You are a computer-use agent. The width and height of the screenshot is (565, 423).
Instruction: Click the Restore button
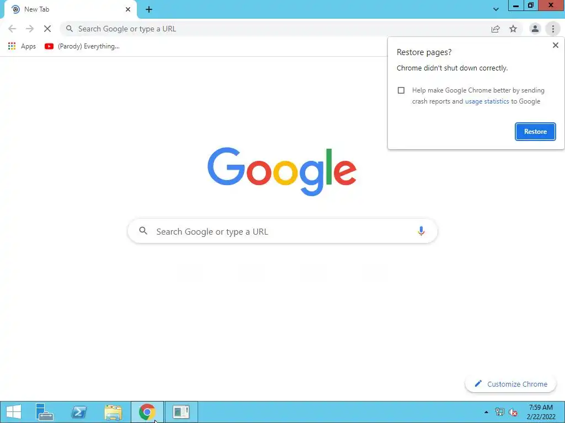pyautogui.click(x=535, y=132)
